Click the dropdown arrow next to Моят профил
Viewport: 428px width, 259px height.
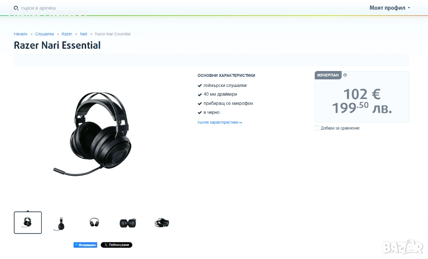tap(409, 8)
